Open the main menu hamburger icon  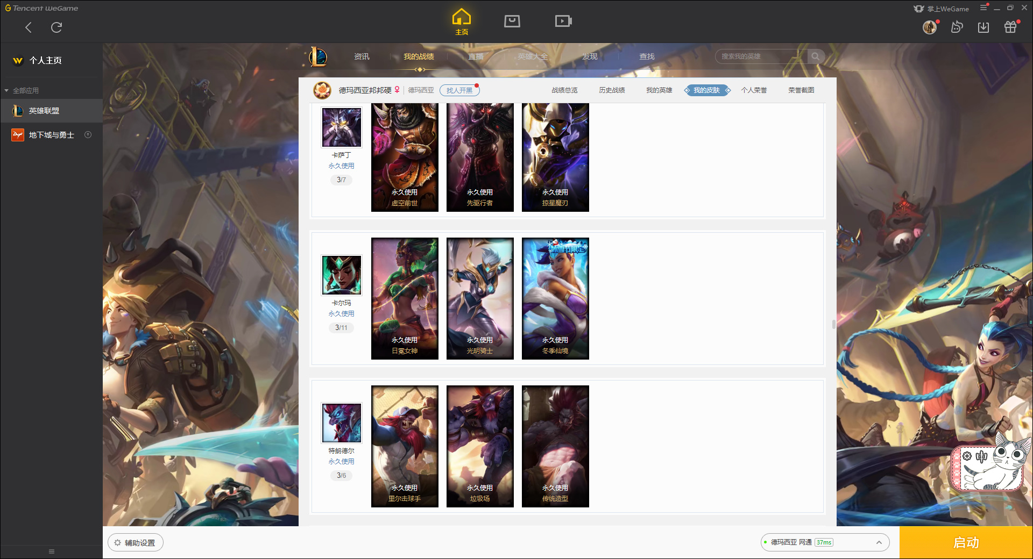(984, 8)
